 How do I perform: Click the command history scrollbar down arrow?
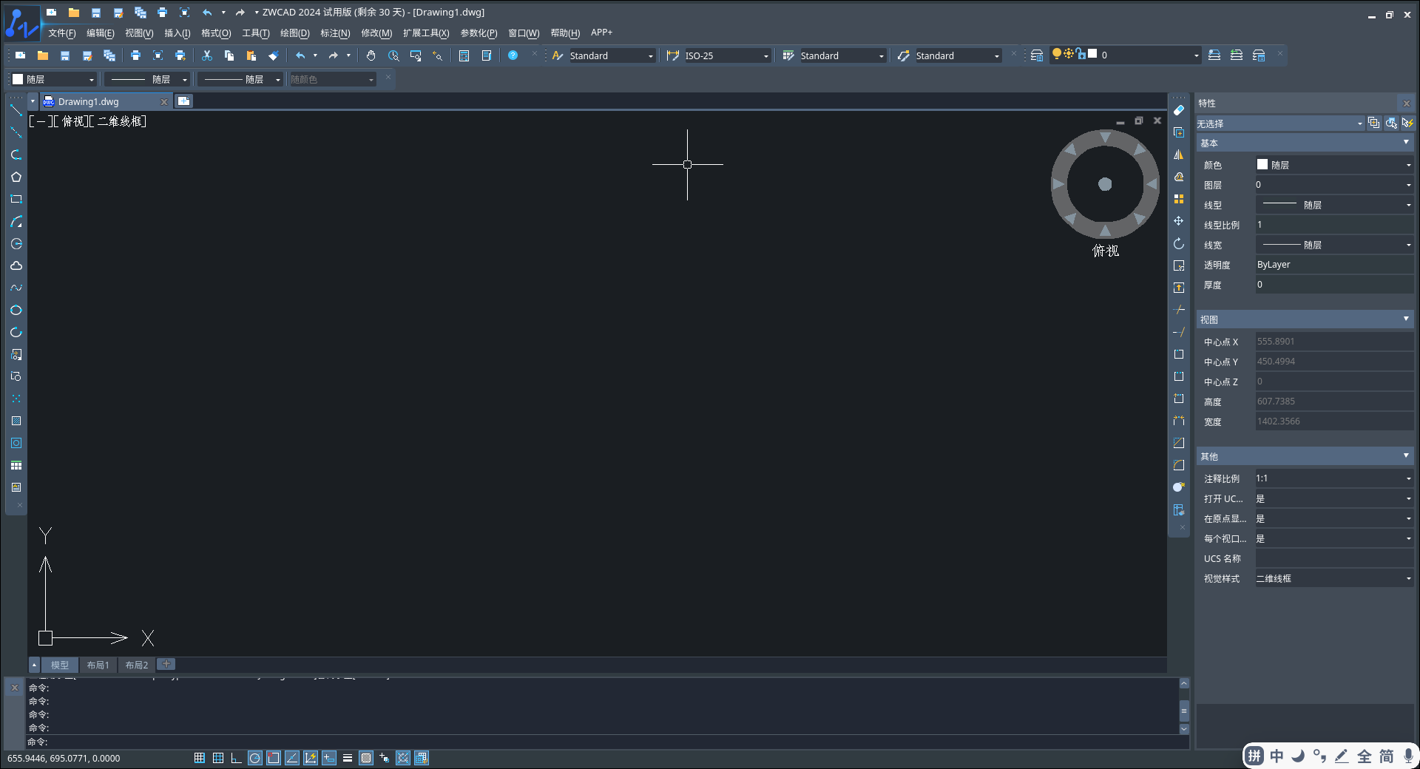pyautogui.click(x=1184, y=729)
